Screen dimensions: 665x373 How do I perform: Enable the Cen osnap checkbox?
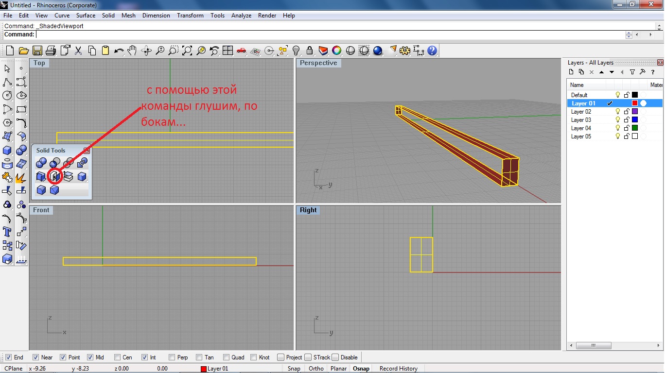pyautogui.click(x=117, y=357)
